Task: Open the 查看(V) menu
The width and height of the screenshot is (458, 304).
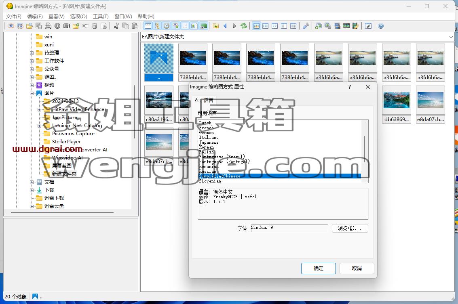Action: tap(56, 16)
